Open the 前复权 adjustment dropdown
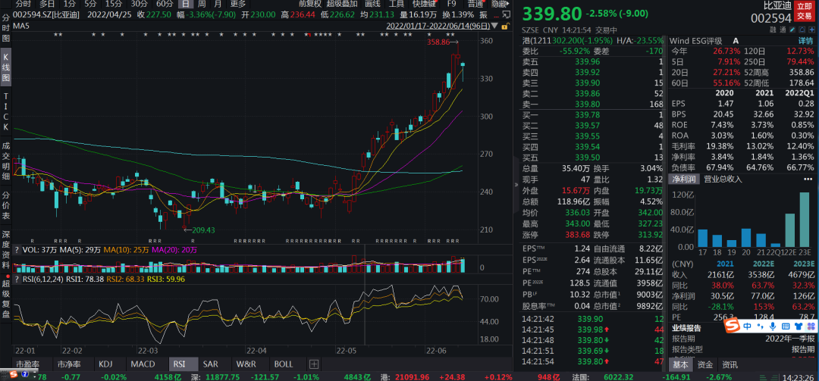Image resolution: width=819 pixels, height=381 pixels. click(x=310, y=4)
